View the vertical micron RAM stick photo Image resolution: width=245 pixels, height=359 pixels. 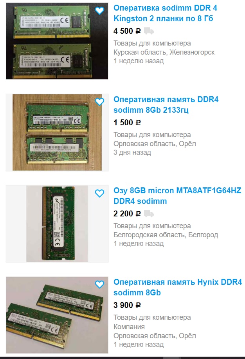pos(57,224)
